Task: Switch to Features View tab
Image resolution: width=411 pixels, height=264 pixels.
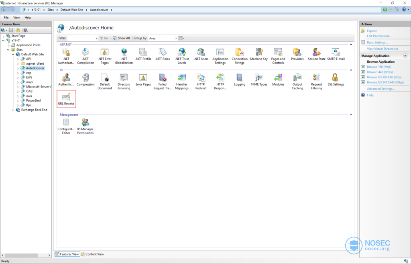Action: pos(67,254)
